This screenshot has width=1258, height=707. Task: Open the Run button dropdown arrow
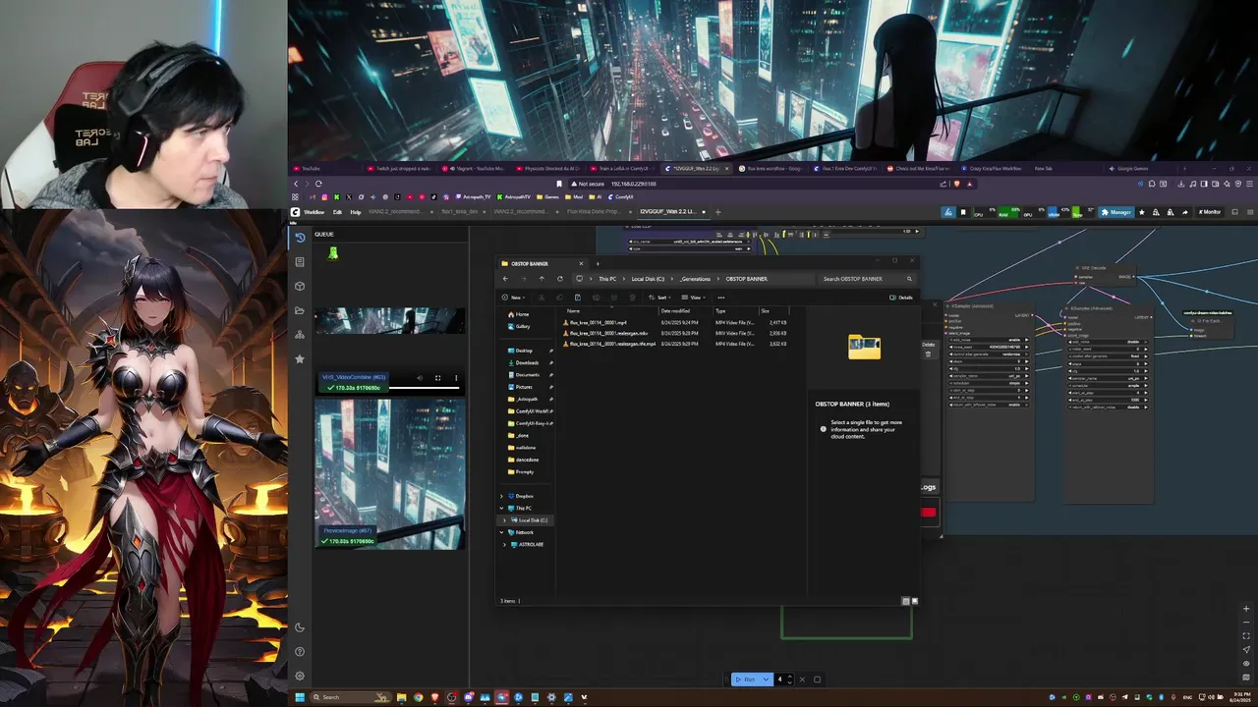click(766, 680)
